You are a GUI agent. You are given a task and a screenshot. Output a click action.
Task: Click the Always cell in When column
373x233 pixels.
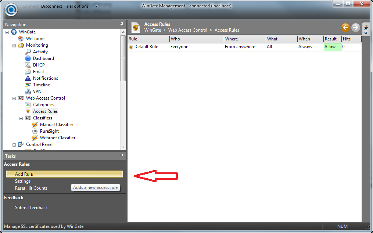pos(305,47)
